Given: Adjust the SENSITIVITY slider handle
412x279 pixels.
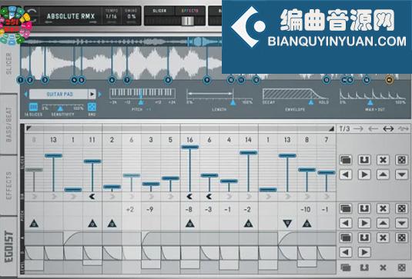Looking at the screenshot, I should click(60, 108).
